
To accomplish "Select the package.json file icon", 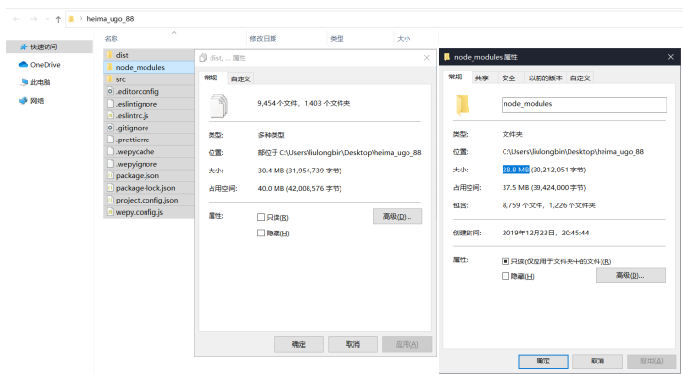I will [x=110, y=175].
